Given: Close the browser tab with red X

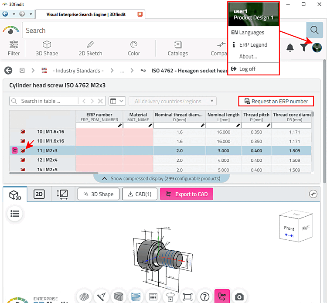Looking at the screenshot, I should [x=140, y=14].
